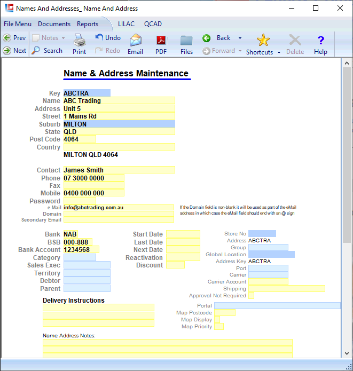This screenshot has width=353, height=371.
Task: Click the Suburb field MILTON
Action: click(x=119, y=124)
